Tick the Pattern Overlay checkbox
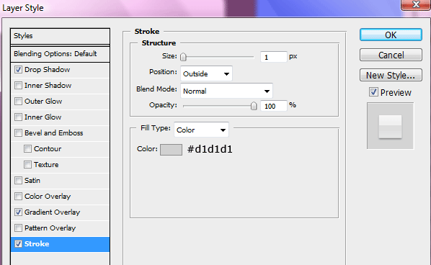The width and height of the screenshot is (431, 265). pos(19,228)
